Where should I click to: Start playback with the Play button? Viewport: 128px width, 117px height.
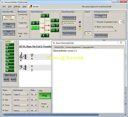(45, 96)
